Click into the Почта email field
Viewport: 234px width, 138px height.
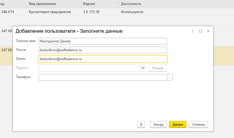[x=103, y=50]
